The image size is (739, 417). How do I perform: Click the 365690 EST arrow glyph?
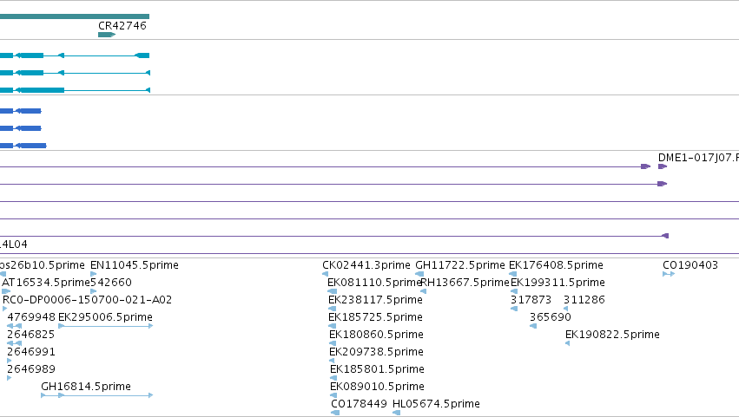pyautogui.click(x=533, y=326)
